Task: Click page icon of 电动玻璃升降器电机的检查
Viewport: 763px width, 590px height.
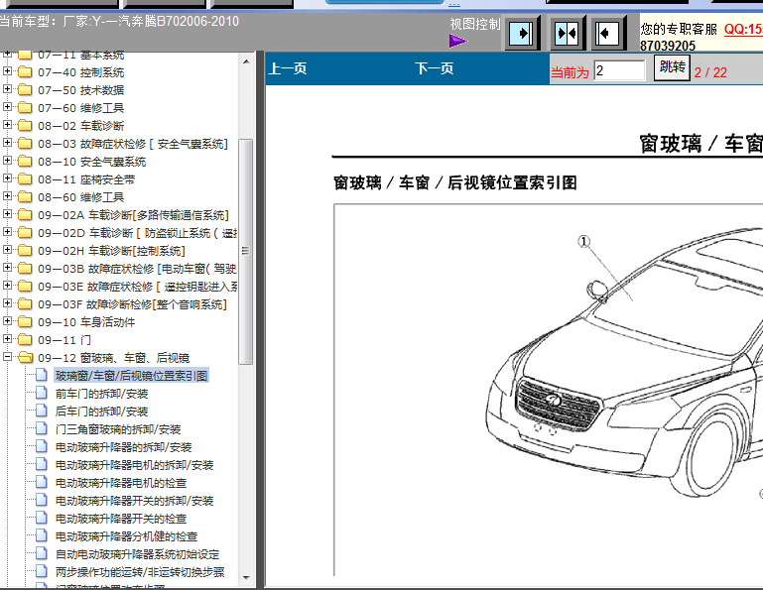Action: 42,483
